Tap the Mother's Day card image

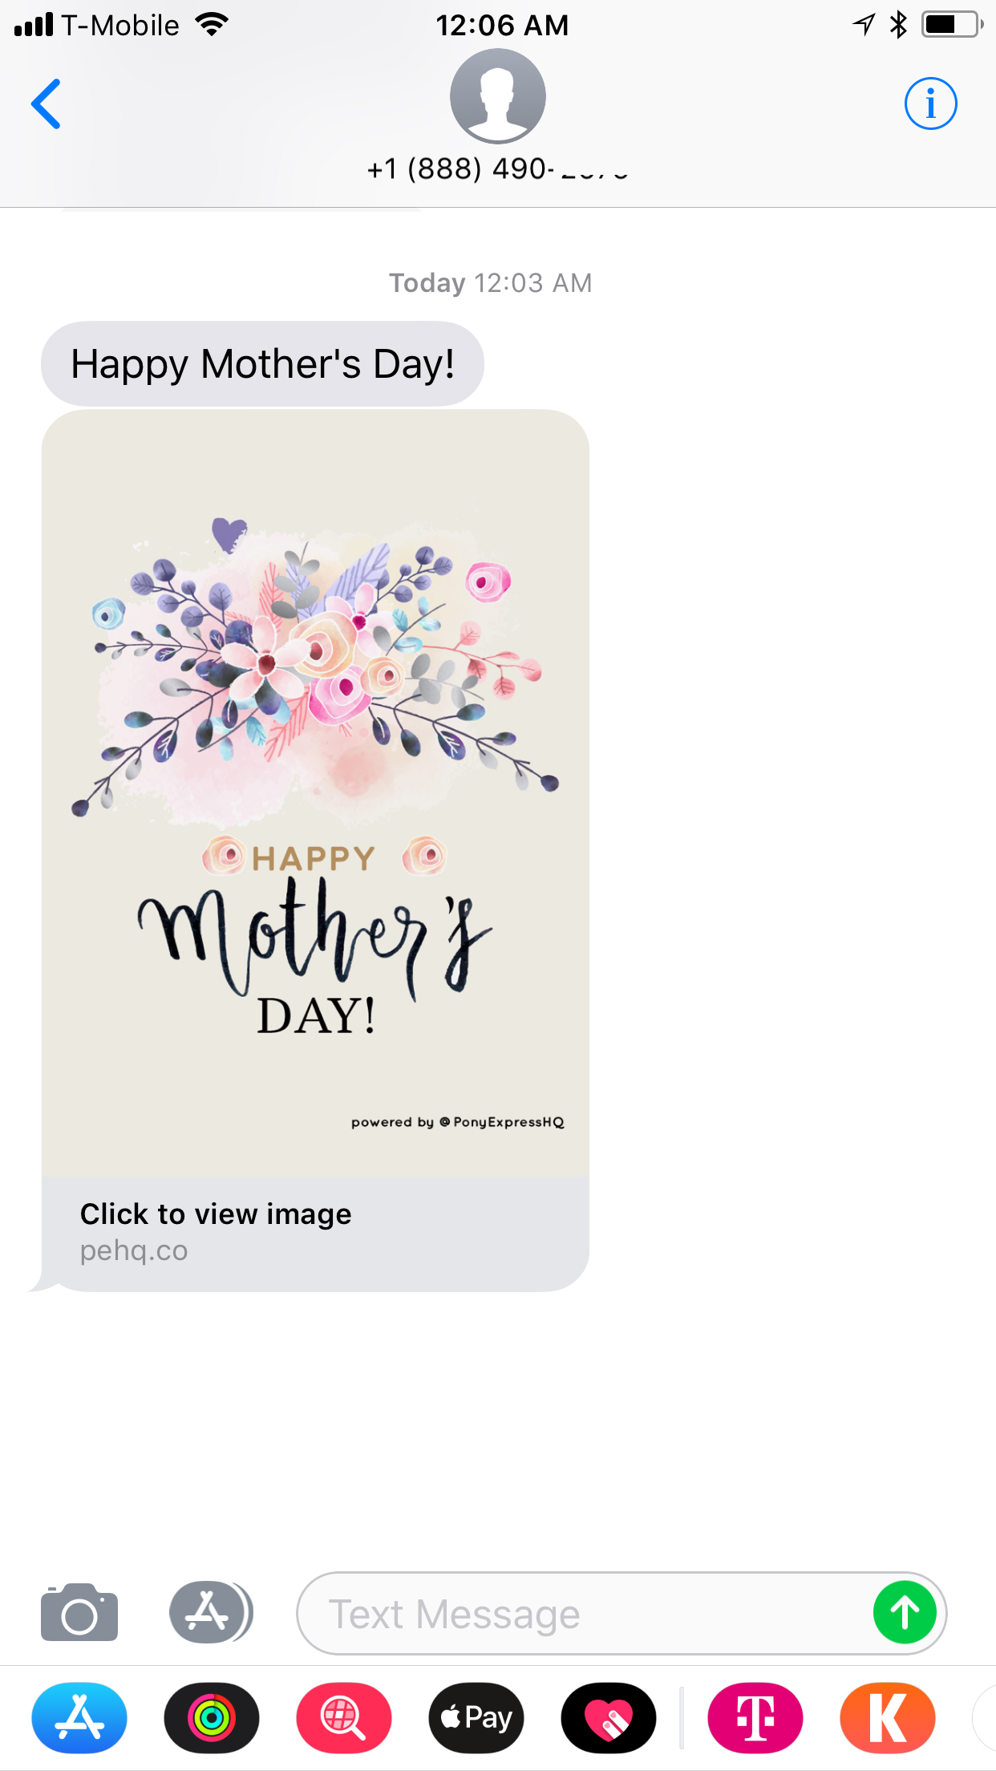click(x=315, y=793)
